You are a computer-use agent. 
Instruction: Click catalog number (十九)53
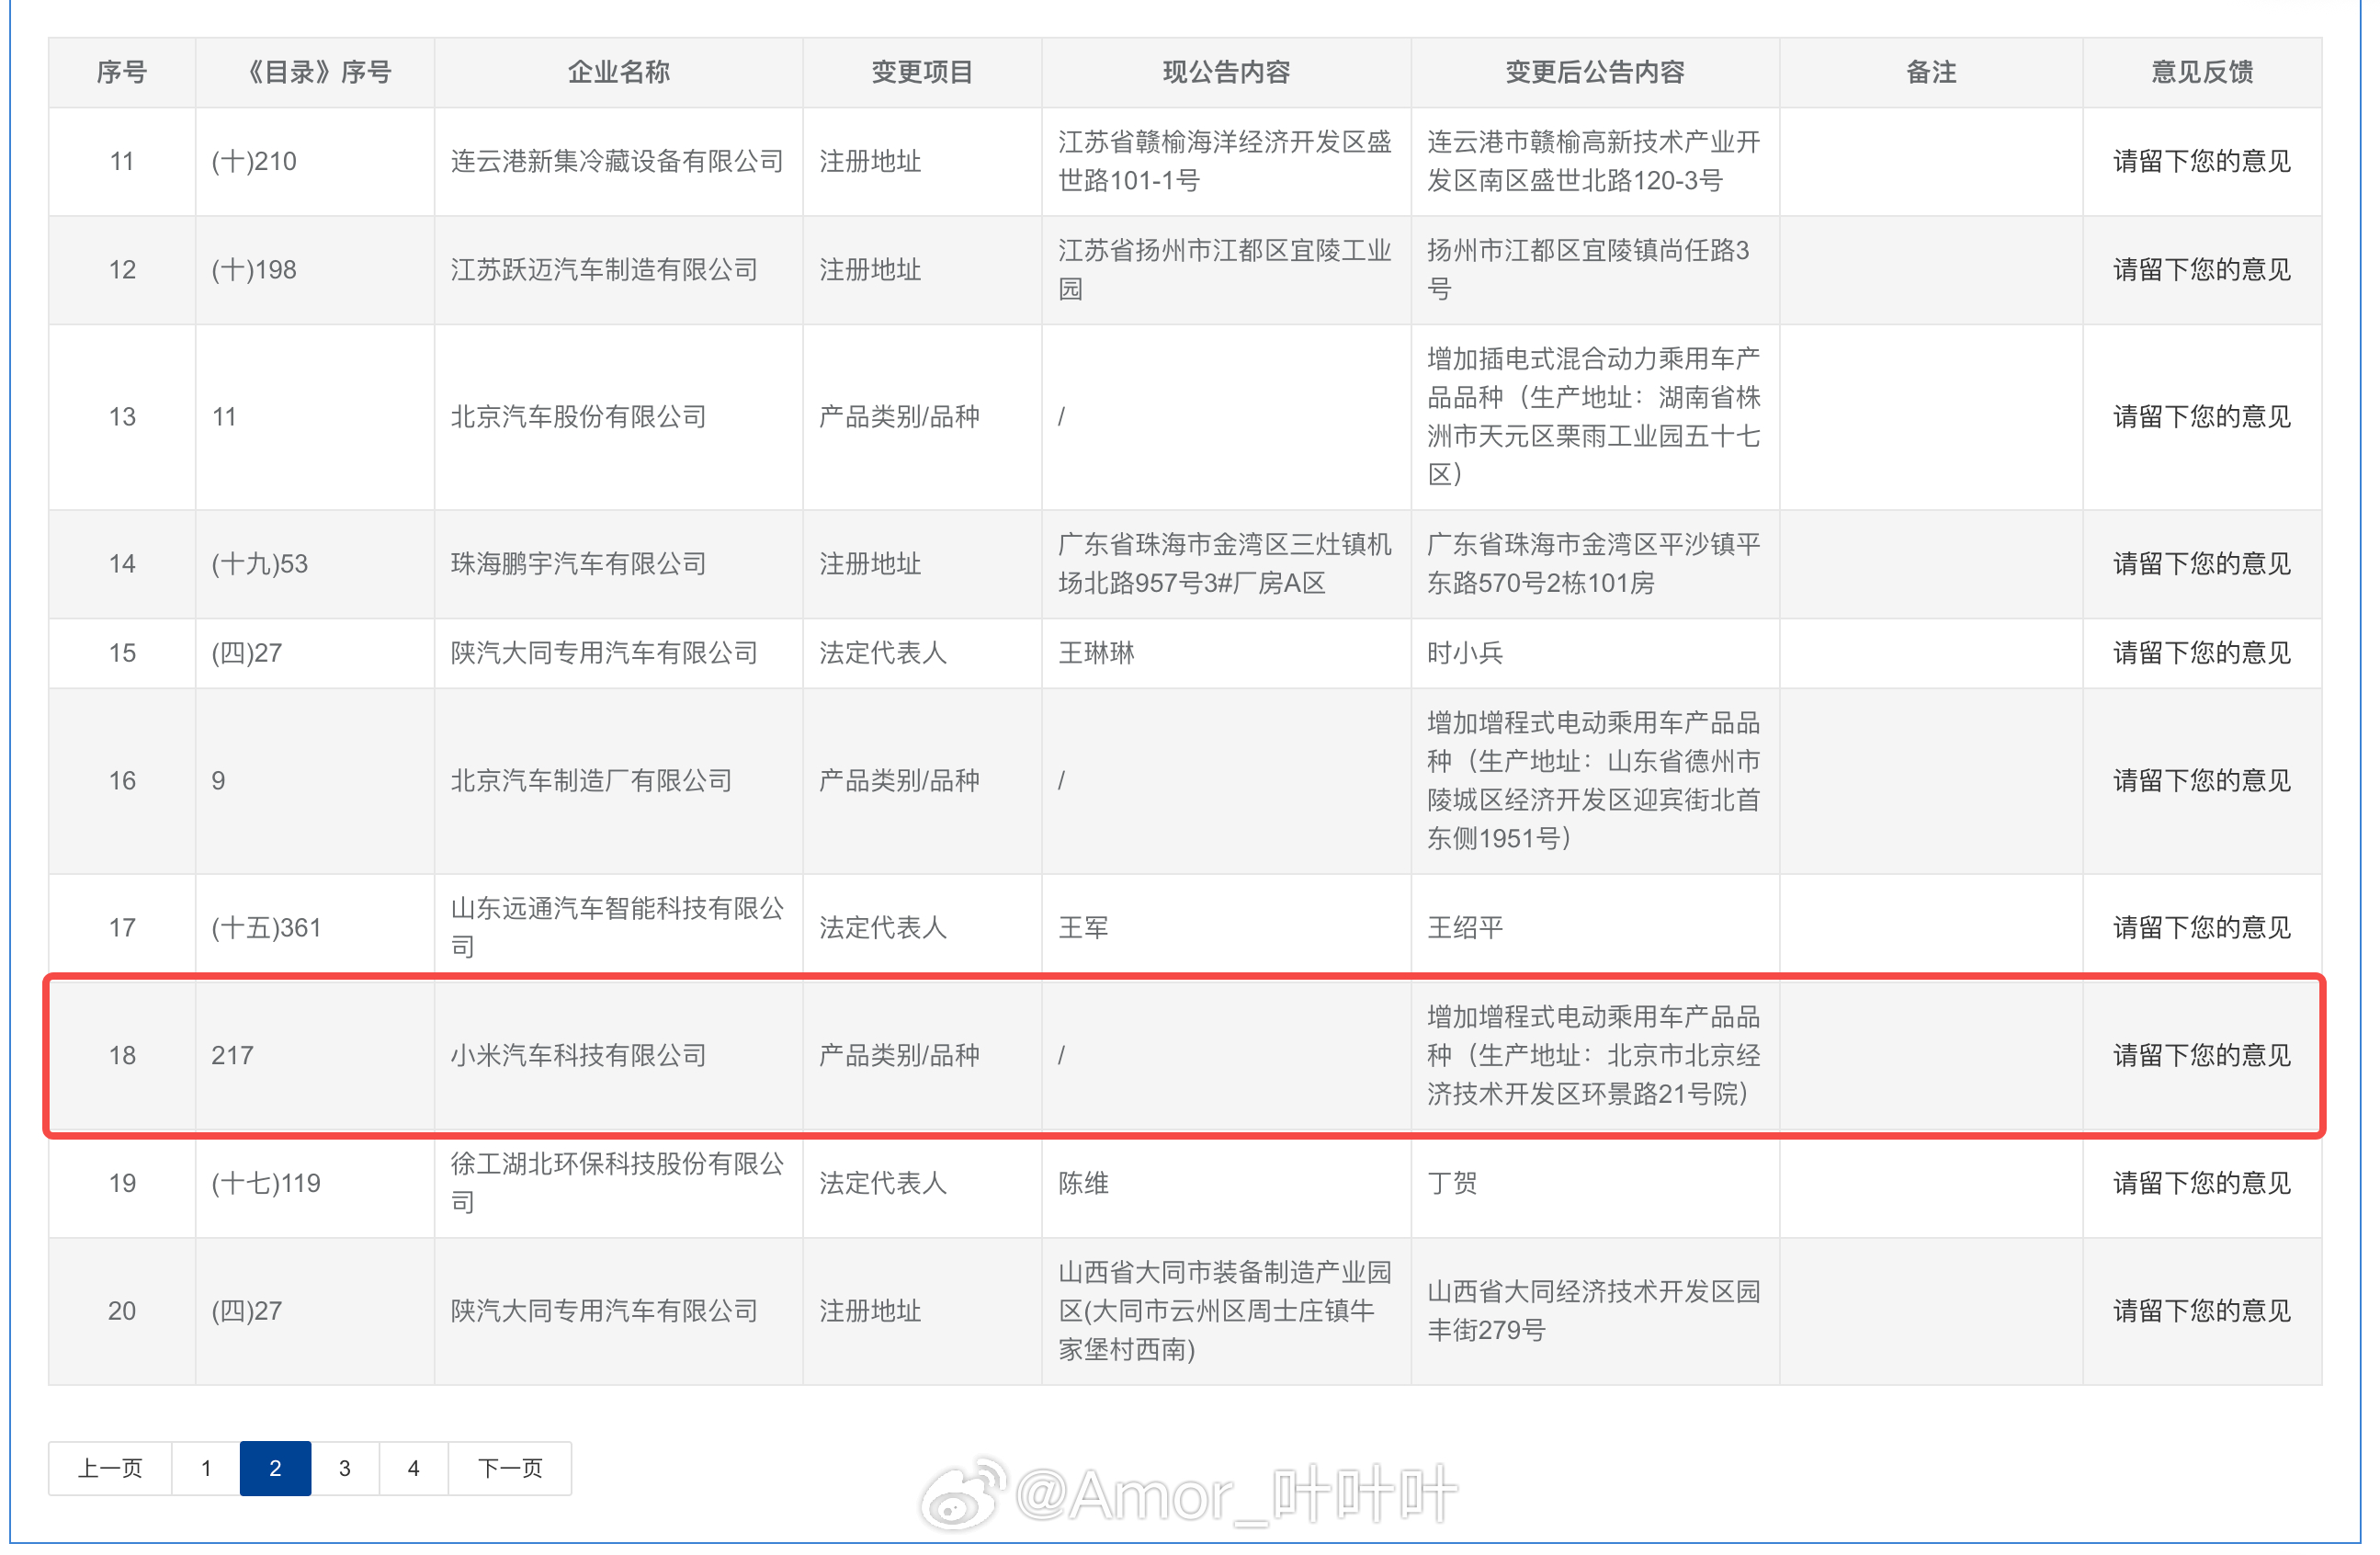pyautogui.click(x=260, y=563)
